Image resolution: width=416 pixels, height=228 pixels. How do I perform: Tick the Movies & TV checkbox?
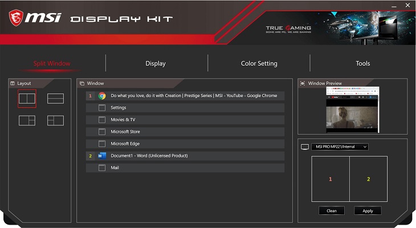click(102, 120)
